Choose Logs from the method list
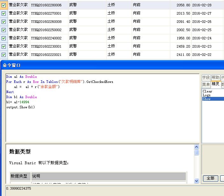 coord(206,95)
